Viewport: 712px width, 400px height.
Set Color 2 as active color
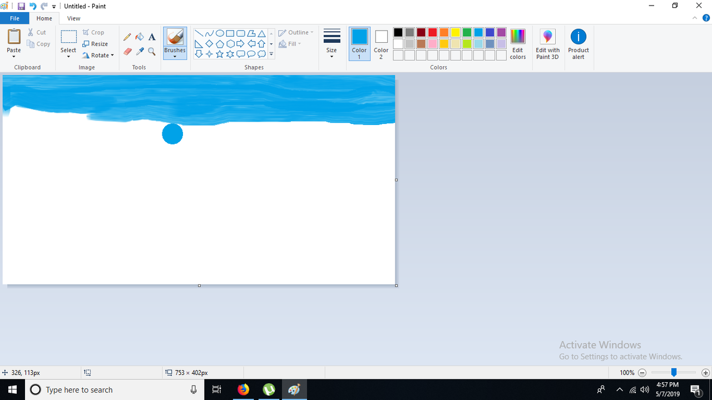click(381, 44)
